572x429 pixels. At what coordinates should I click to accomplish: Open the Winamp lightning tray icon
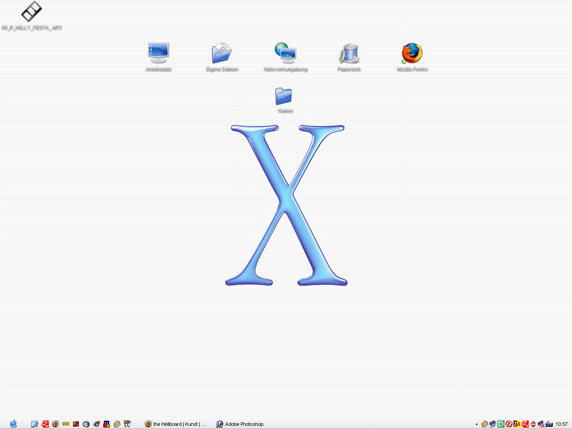click(484, 424)
